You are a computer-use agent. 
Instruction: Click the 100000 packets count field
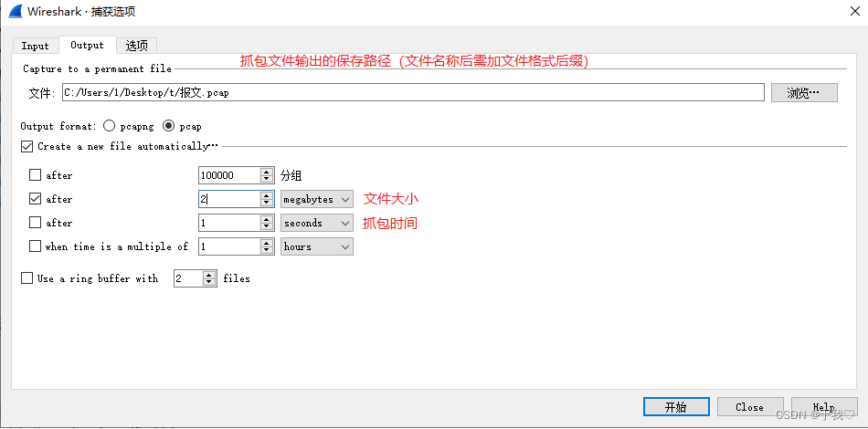[x=229, y=175]
